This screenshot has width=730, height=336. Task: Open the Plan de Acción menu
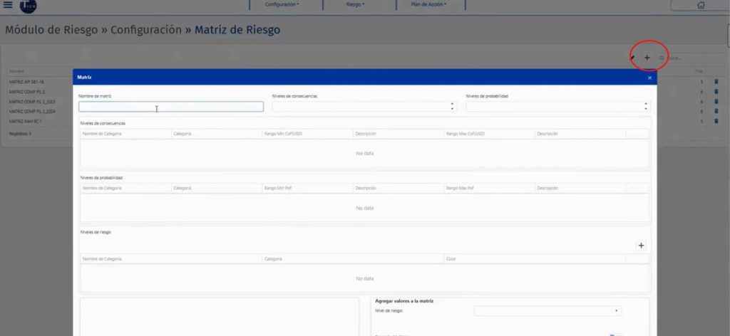[x=428, y=4]
